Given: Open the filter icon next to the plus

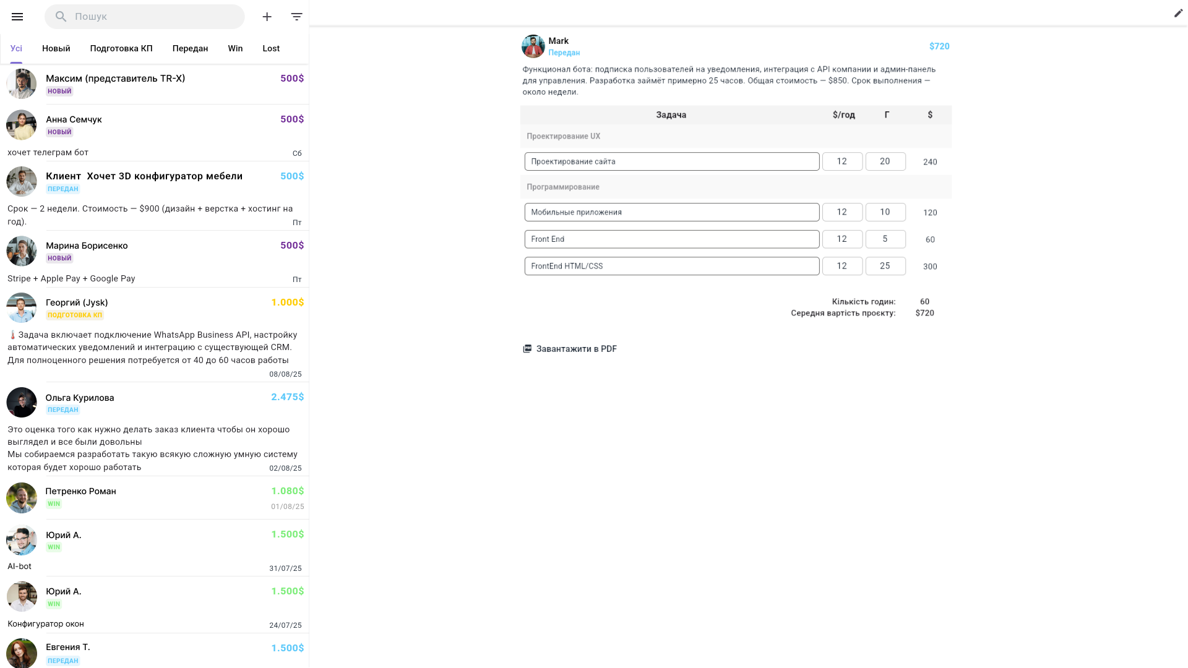Looking at the screenshot, I should point(296,17).
